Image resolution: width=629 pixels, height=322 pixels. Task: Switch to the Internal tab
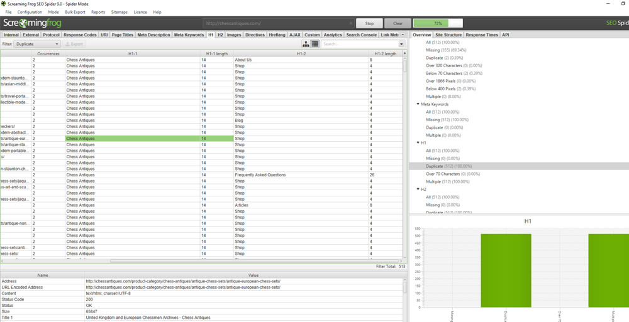pyautogui.click(x=11, y=35)
